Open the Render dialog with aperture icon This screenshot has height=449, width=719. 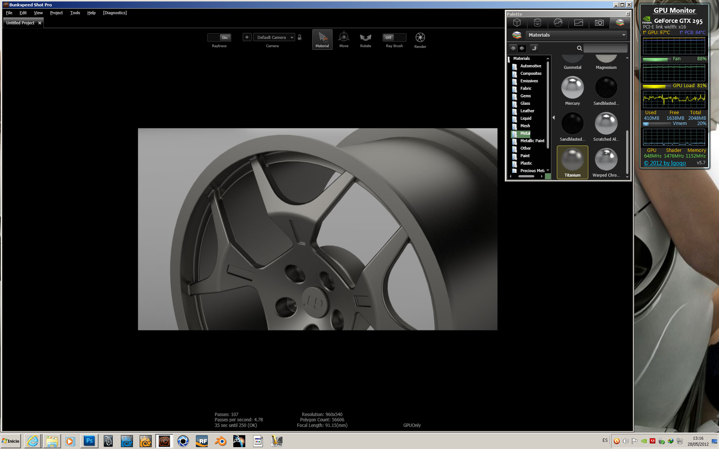[420, 40]
